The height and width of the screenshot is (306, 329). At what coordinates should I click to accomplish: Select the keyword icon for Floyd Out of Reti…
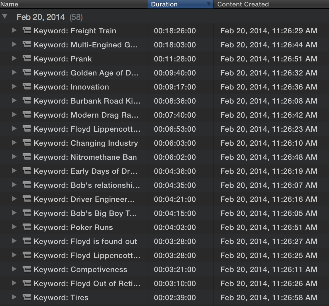click(27, 283)
